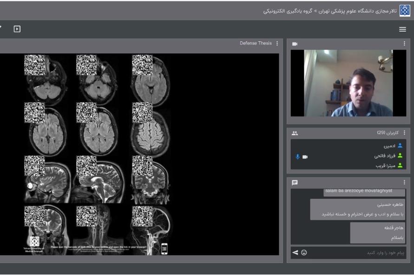The width and height of the screenshot is (414, 276).
Task: Toggle Farzad Fatehi's webcam icon
Action: (x=305, y=157)
